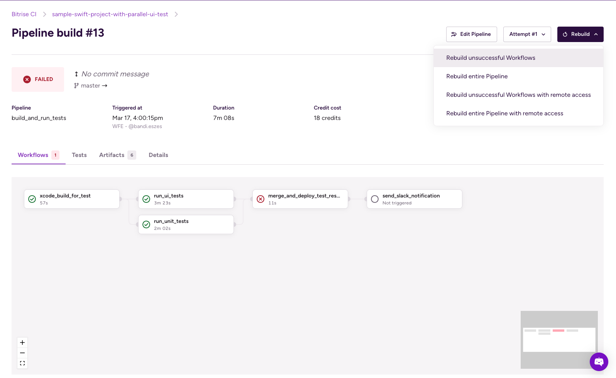Click the Rebuild circular arrow icon

click(565, 34)
